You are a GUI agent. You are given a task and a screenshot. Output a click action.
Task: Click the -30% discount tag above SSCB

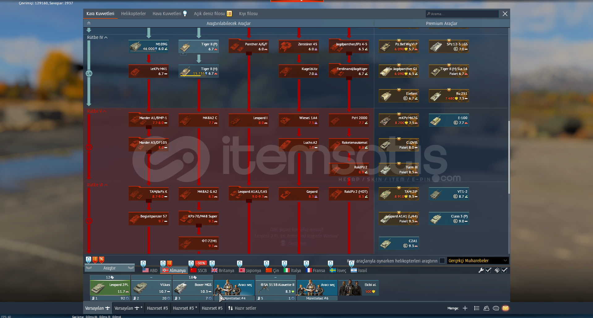201,263
